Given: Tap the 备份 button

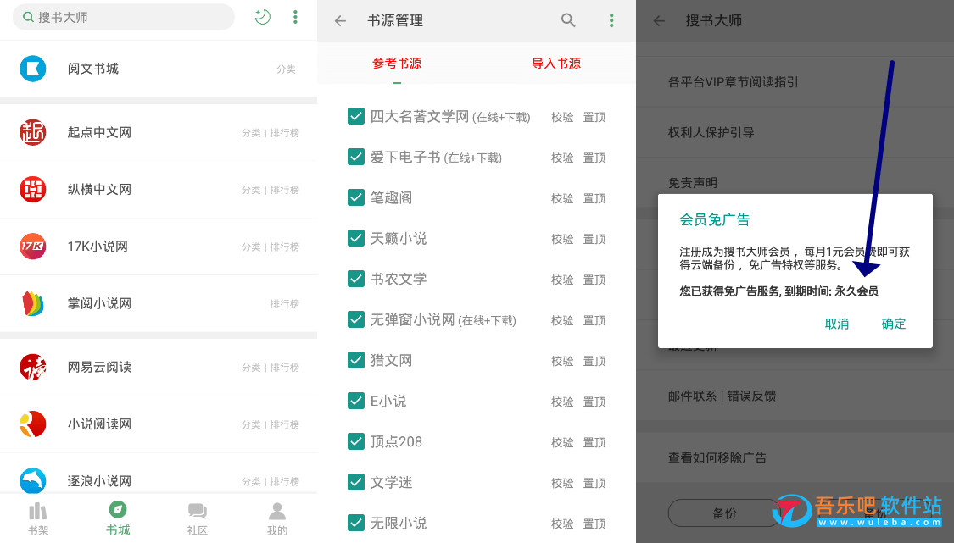Looking at the screenshot, I should 724,513.
